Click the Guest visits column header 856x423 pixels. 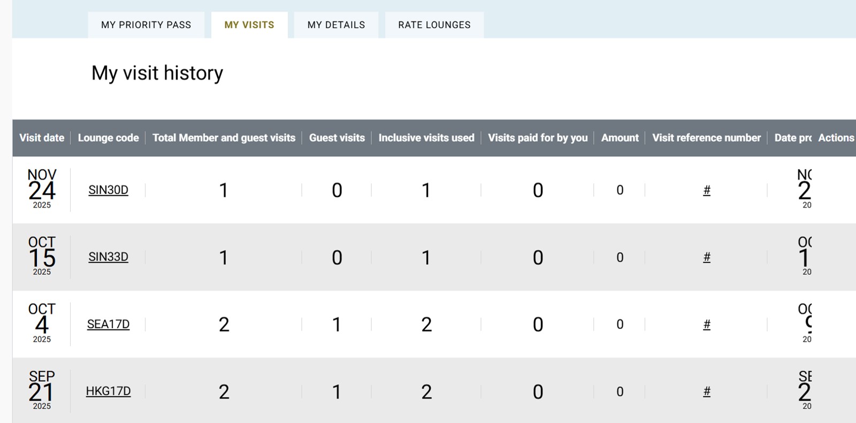click(337, 138)
